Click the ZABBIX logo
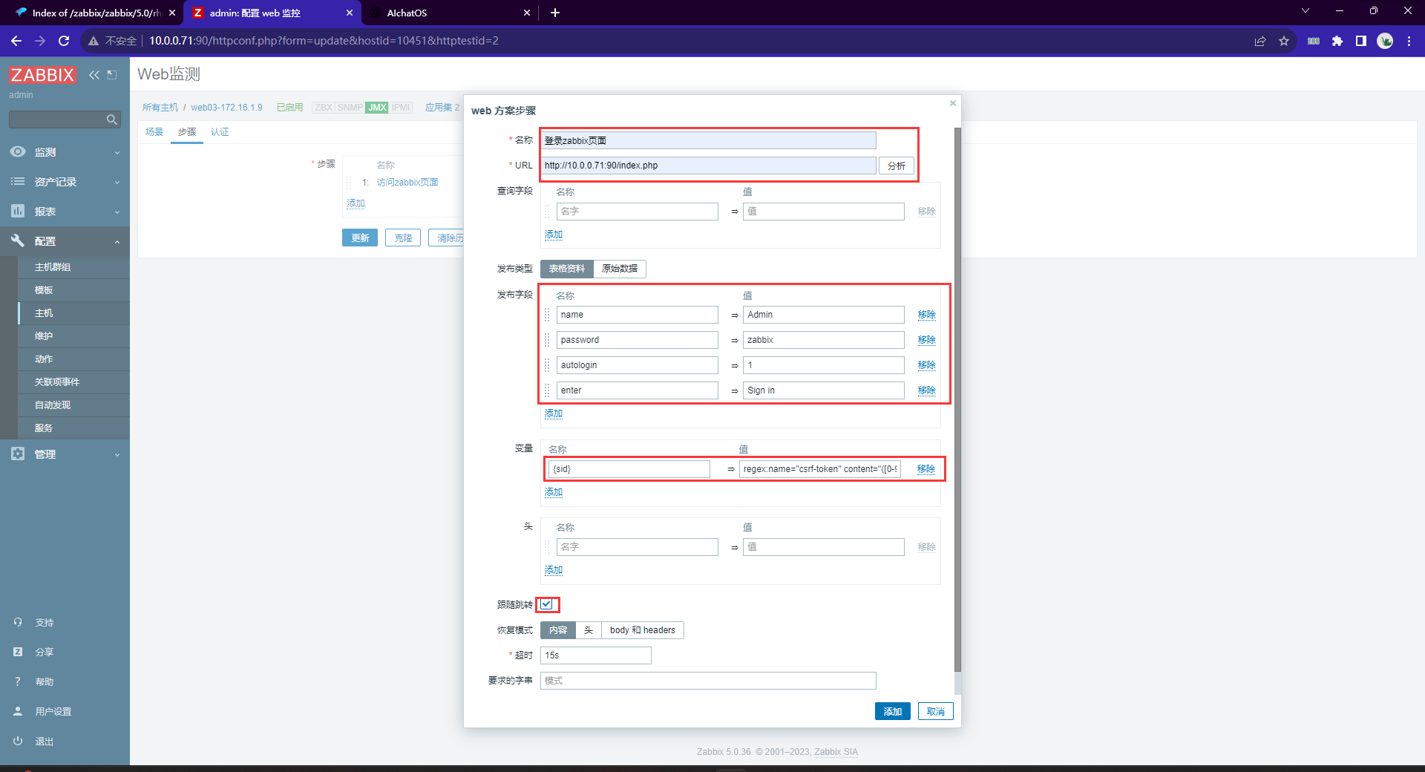 [42, 75]
